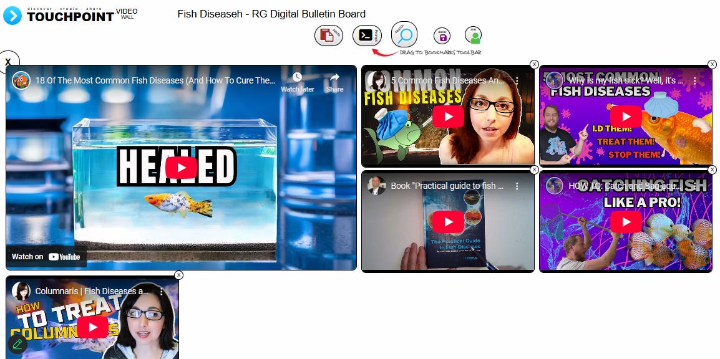Viewport: 720px width, 359px height.
Task: Play the Catch and Bag aquarium fish video
Action: [x=626, y=222]
